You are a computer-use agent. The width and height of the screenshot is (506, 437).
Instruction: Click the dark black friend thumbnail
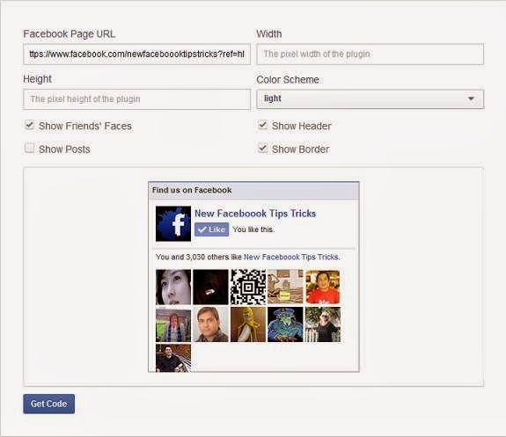pos(210,287)
